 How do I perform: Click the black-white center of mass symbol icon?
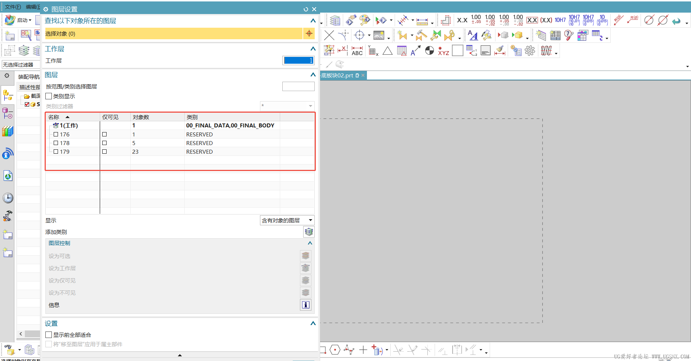click(430, 50)
